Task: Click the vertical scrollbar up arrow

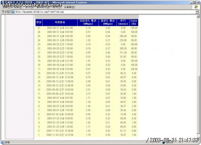Action: coord(198,16)
